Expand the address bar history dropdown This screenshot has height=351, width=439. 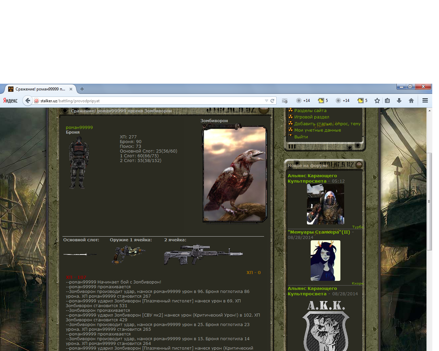266,101
